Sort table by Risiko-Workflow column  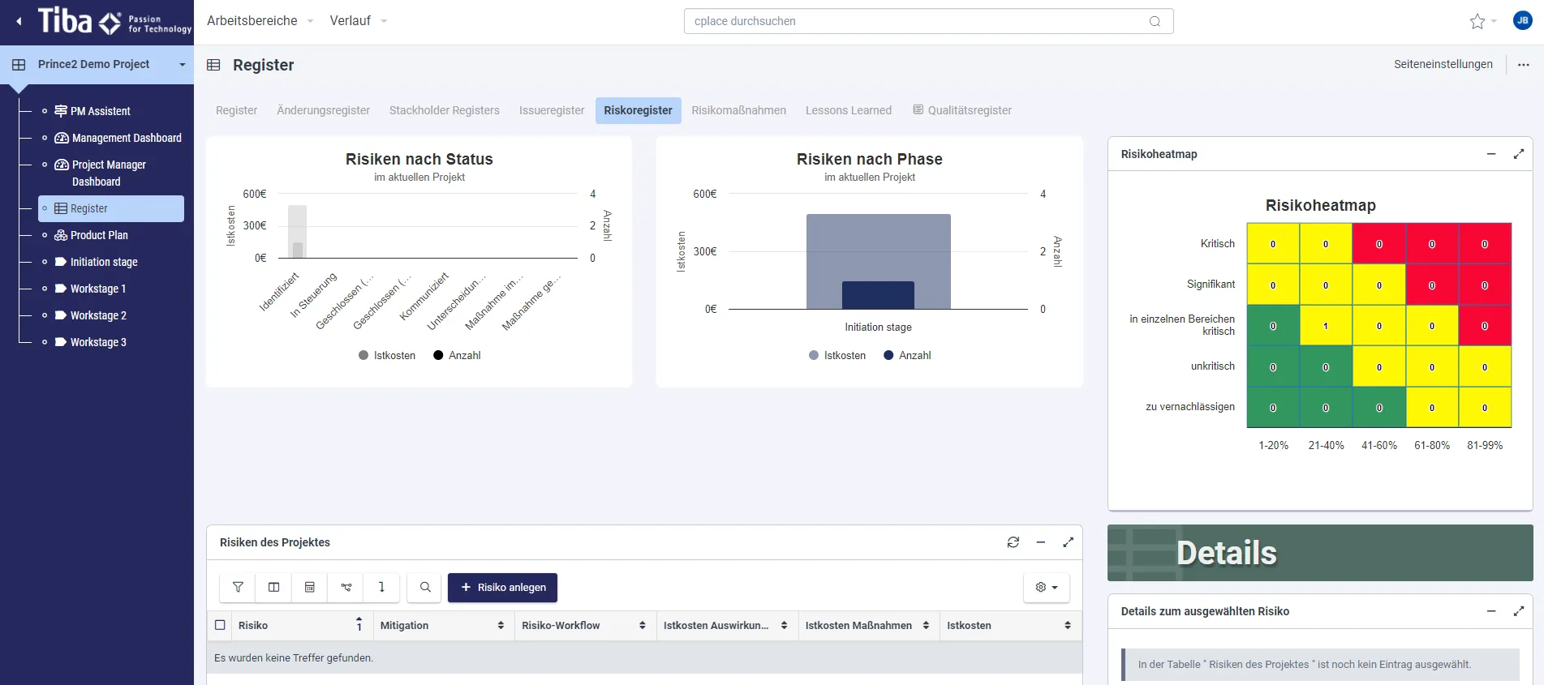click(643, 625)
